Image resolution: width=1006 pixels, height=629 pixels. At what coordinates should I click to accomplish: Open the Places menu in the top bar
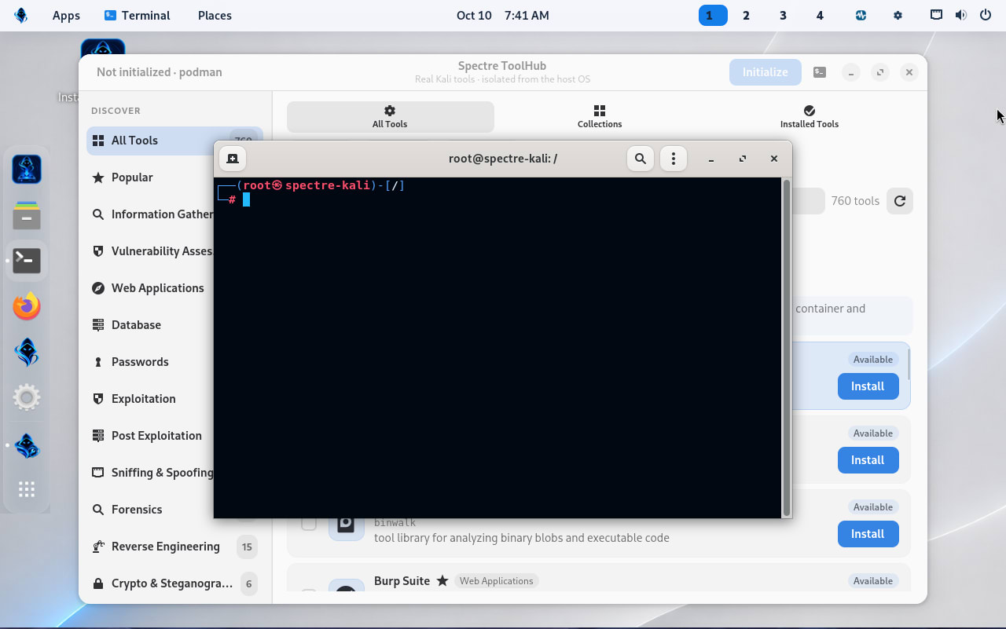[x=215, y=16]
